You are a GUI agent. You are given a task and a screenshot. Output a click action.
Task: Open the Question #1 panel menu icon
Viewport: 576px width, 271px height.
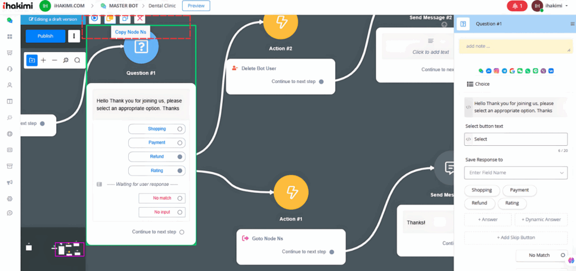click(x=572, y=24)
